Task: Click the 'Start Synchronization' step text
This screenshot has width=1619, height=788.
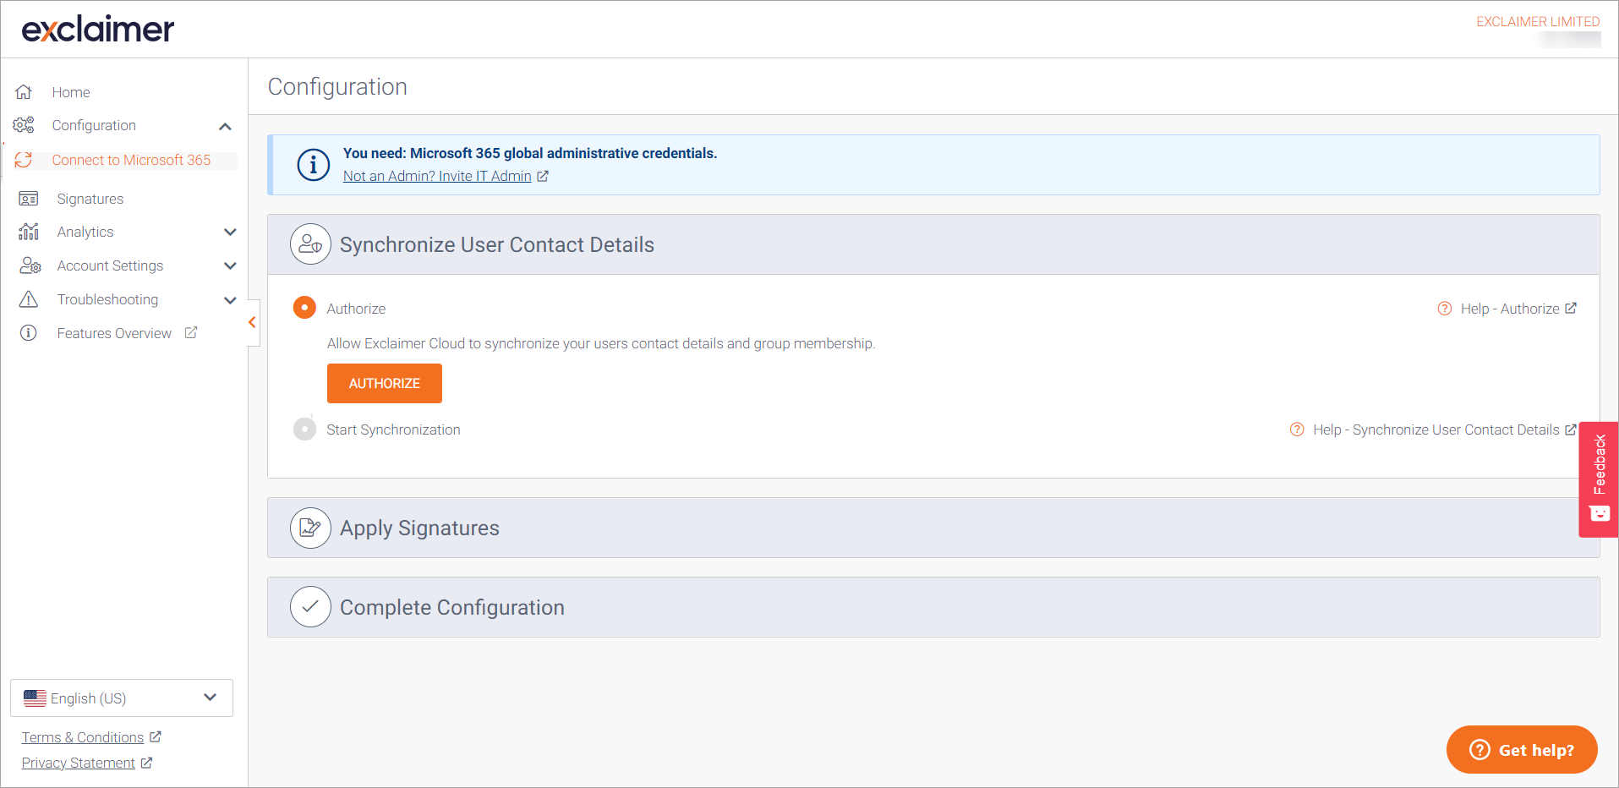Action: point(393,430)
